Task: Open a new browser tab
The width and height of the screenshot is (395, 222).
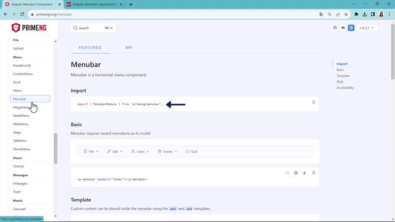Action: coord(131,4)
